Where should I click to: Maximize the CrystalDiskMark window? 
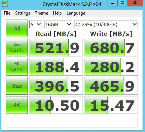[122, 3]
